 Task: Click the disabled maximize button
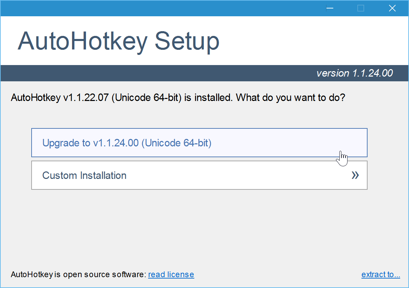pos(361,8)
